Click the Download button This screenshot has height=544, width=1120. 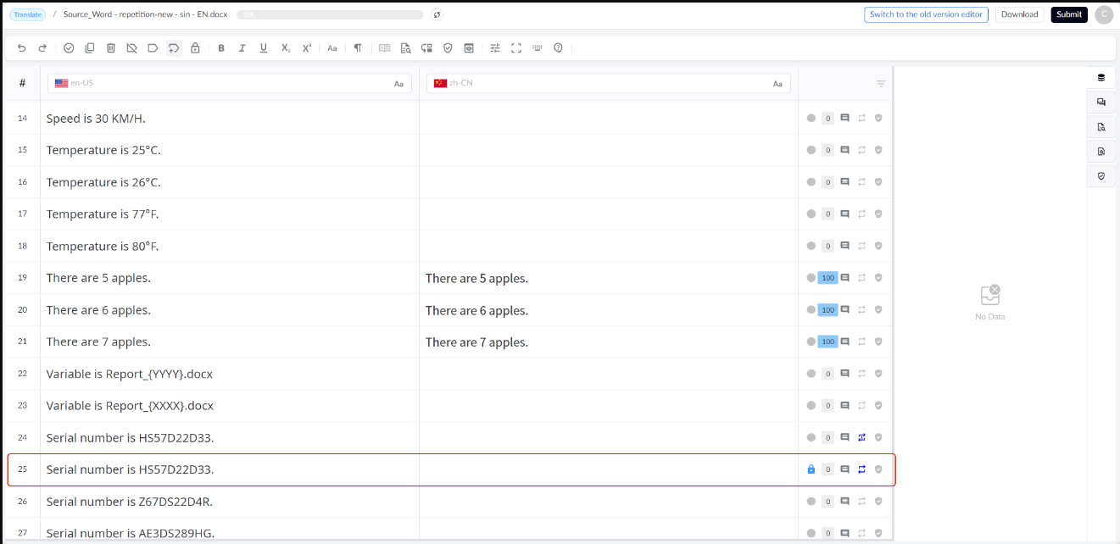click(x=1020, y=14)
